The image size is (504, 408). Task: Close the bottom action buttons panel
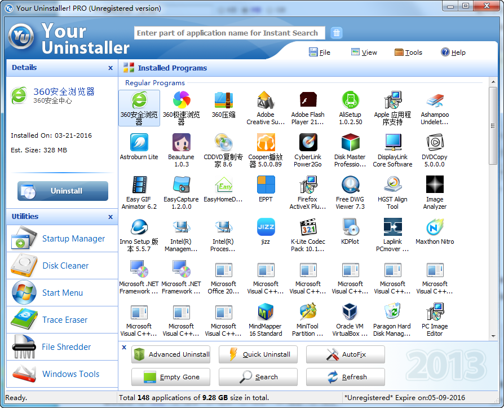[x=124, y=347]
